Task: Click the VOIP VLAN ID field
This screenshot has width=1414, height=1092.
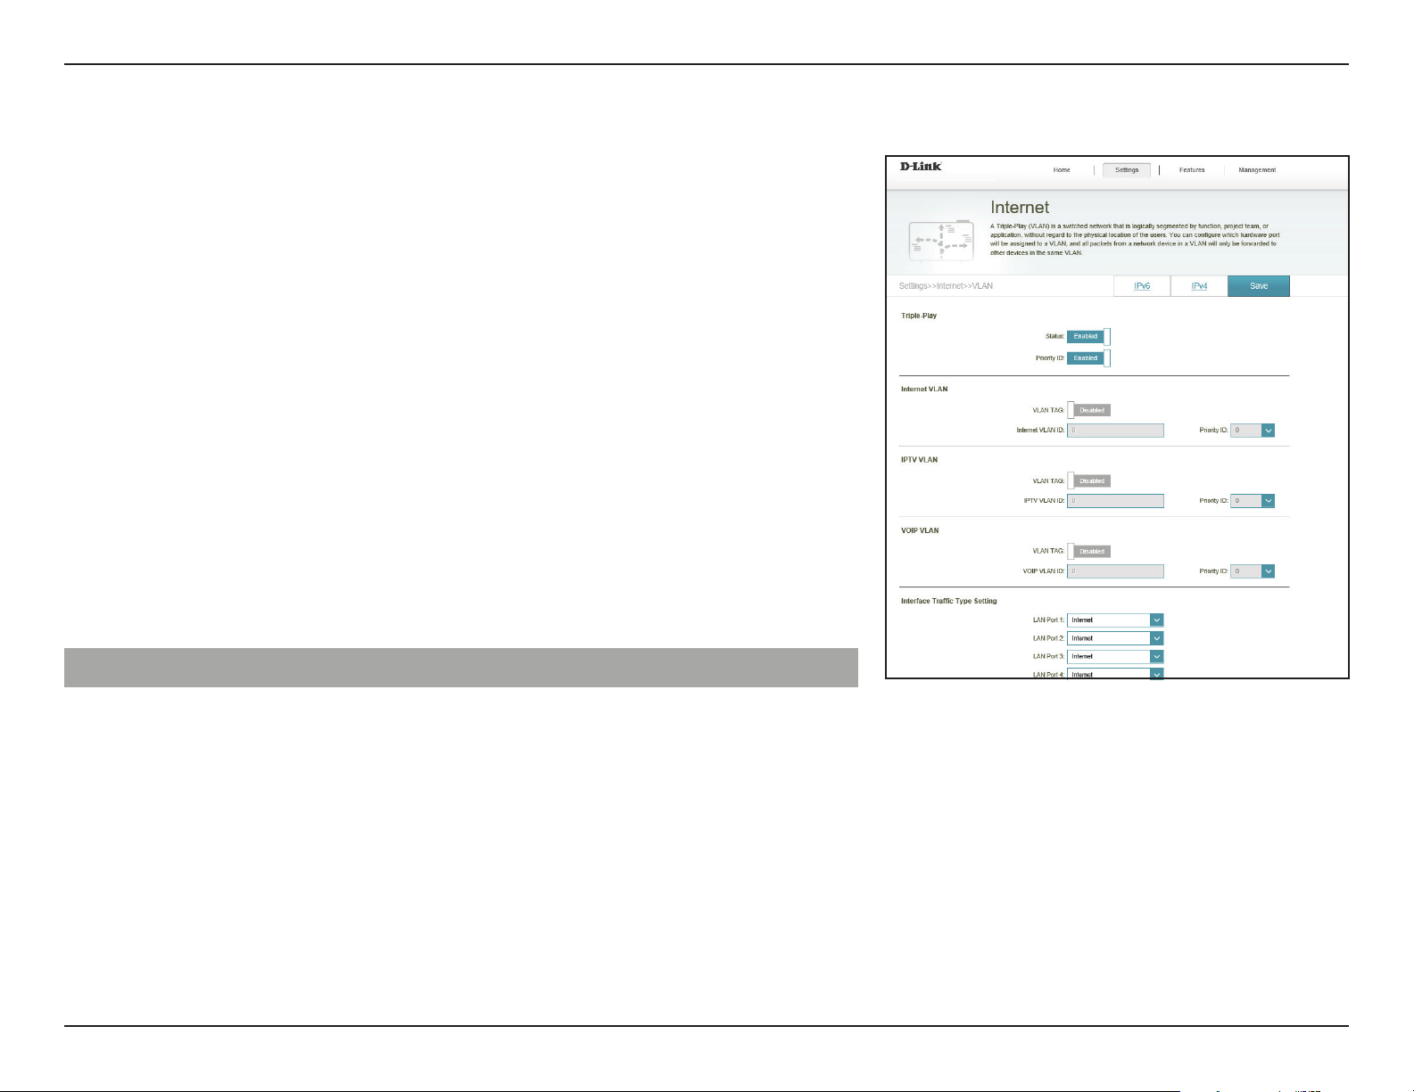Action: 1115,571
